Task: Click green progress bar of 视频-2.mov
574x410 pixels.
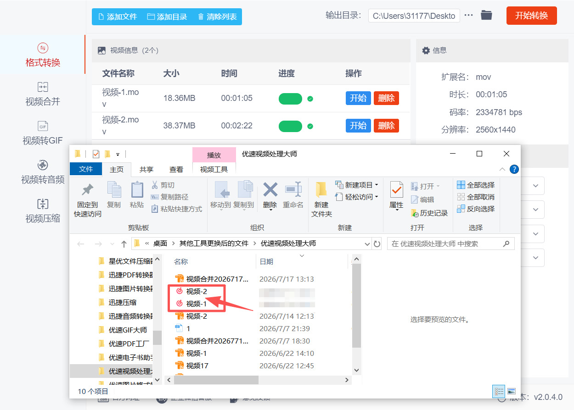Action: tap(290, 126)
